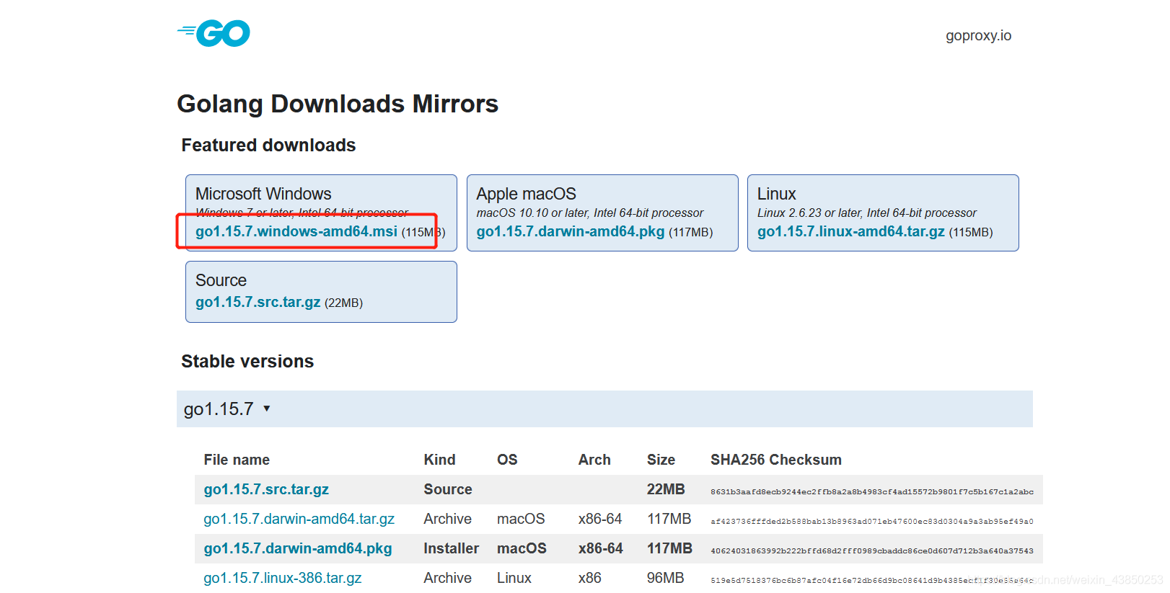This screenshot has width=1170, height=593.
Task: Click the OS column header
Action: pyautogui.click(x=507, y=460)
